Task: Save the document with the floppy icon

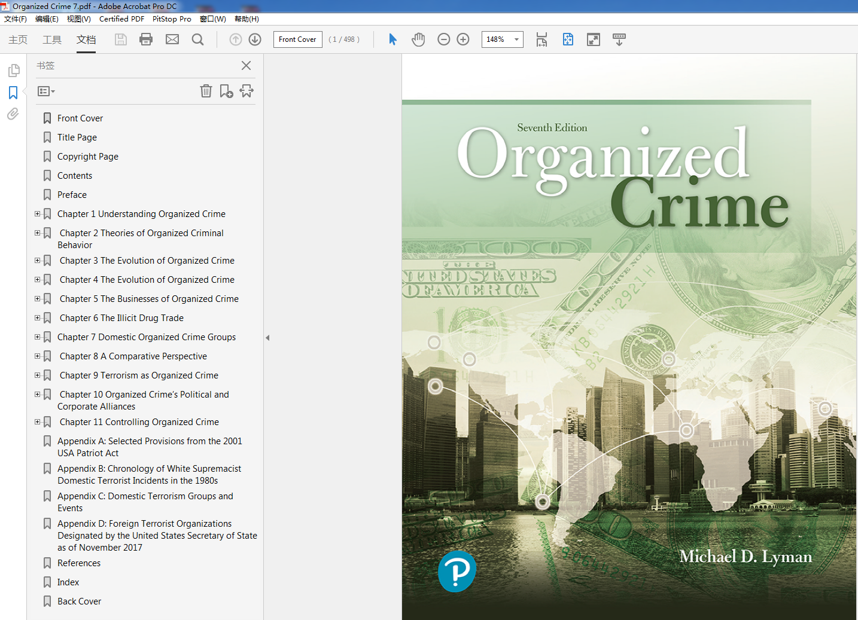Action: point(121,39)
